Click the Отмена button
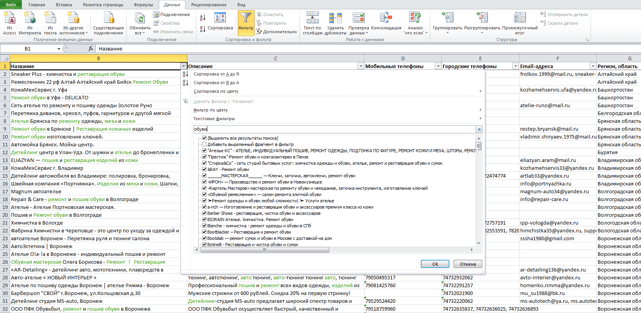641x313 pixels. [x=468, y=264]
